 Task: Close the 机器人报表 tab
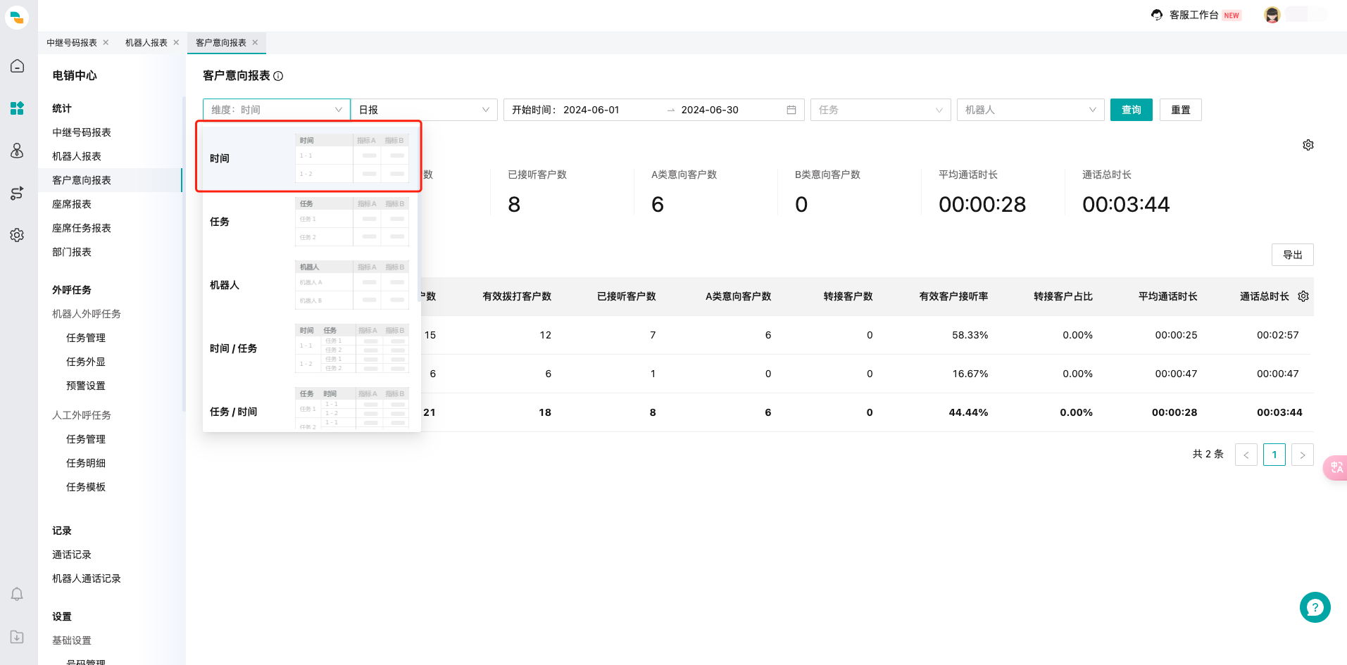(x=176, y=42)
